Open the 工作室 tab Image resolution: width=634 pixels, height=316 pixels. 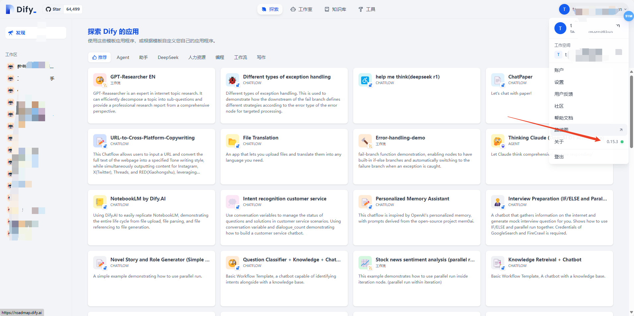pyautogui.click(x=301, y=9)
